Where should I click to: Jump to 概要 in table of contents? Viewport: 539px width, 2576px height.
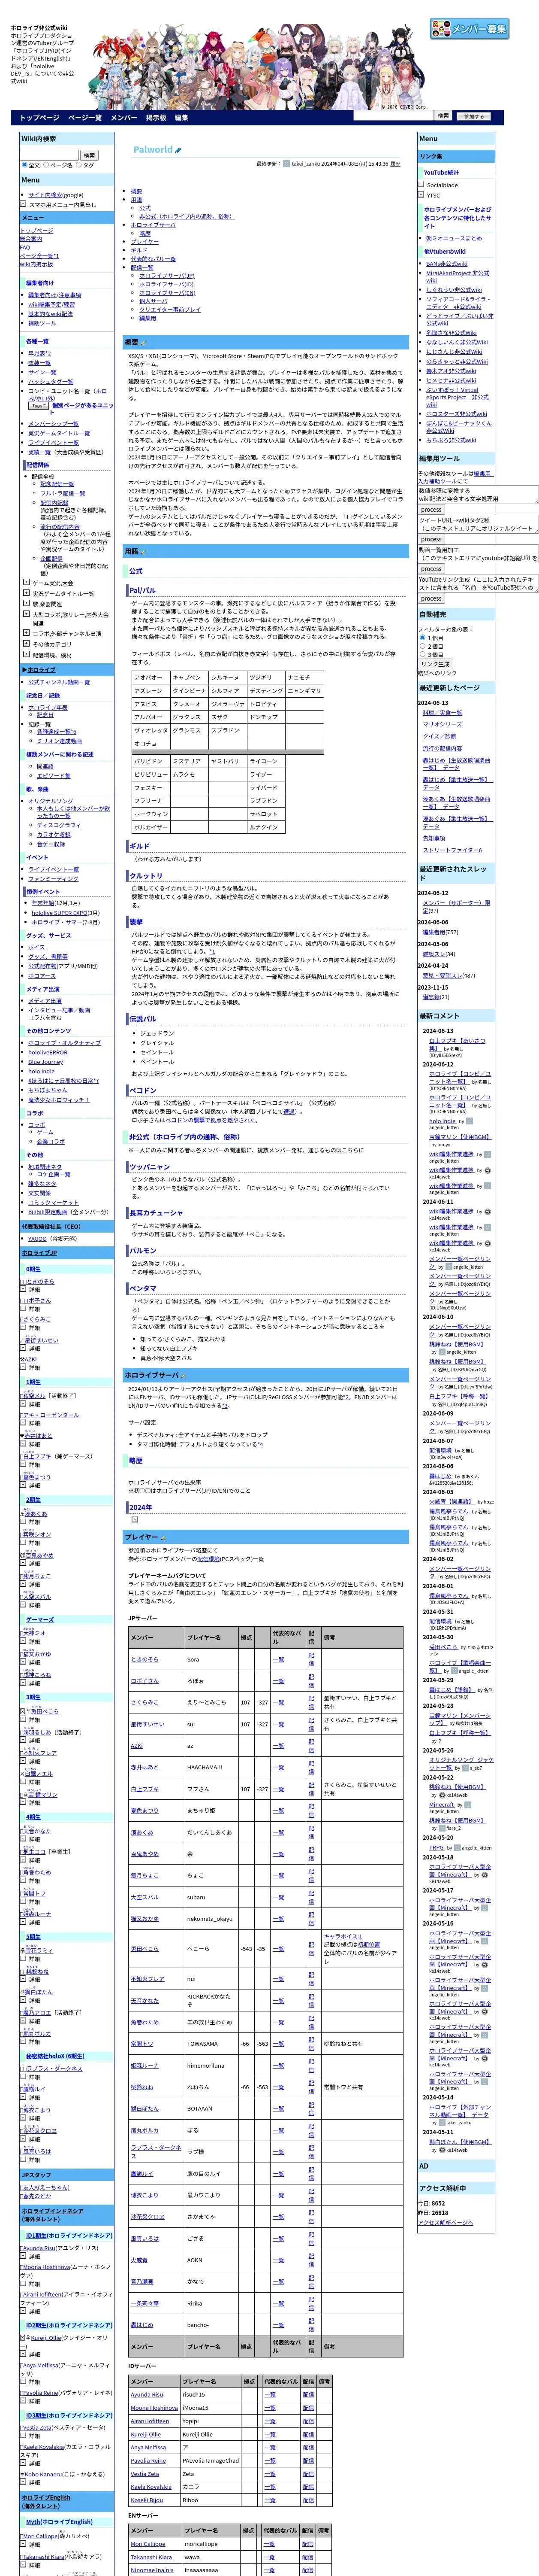(137, 191)
